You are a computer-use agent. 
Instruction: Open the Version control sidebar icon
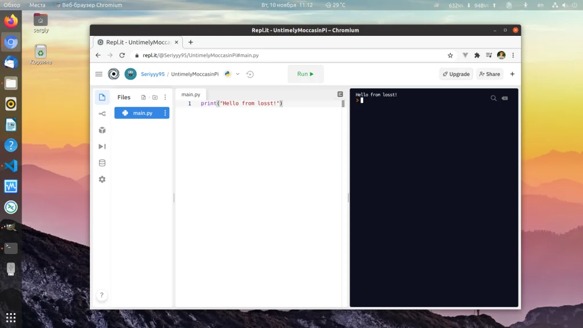click(102, 114)
